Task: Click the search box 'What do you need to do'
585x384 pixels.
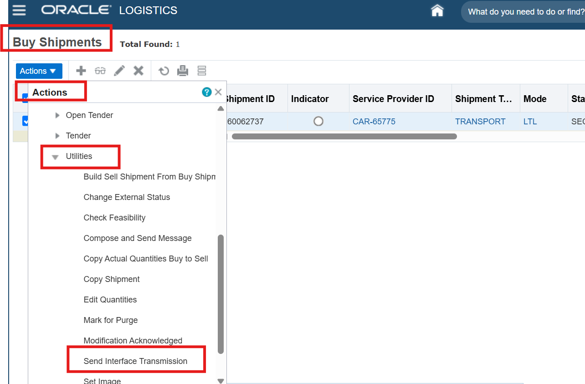Action: 523,12
